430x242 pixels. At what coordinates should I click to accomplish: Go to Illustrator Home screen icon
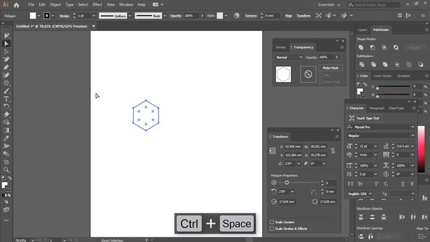pos(16,5)
